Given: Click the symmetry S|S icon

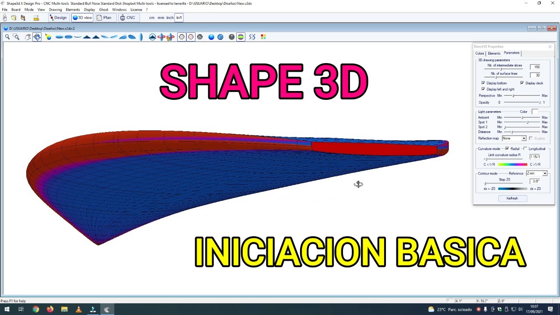Looking at the screenshot, I should (252, 37).
